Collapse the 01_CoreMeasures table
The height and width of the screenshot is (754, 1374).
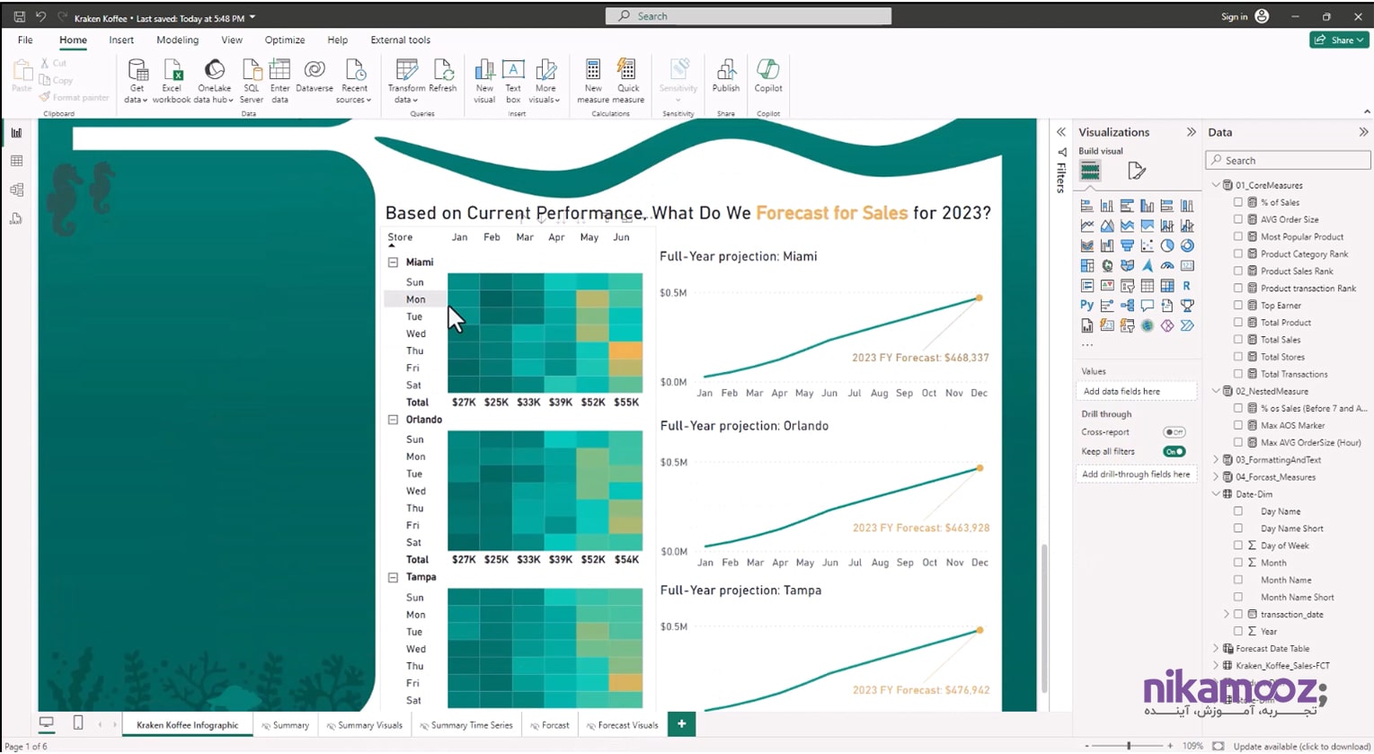coord(1216,185)
